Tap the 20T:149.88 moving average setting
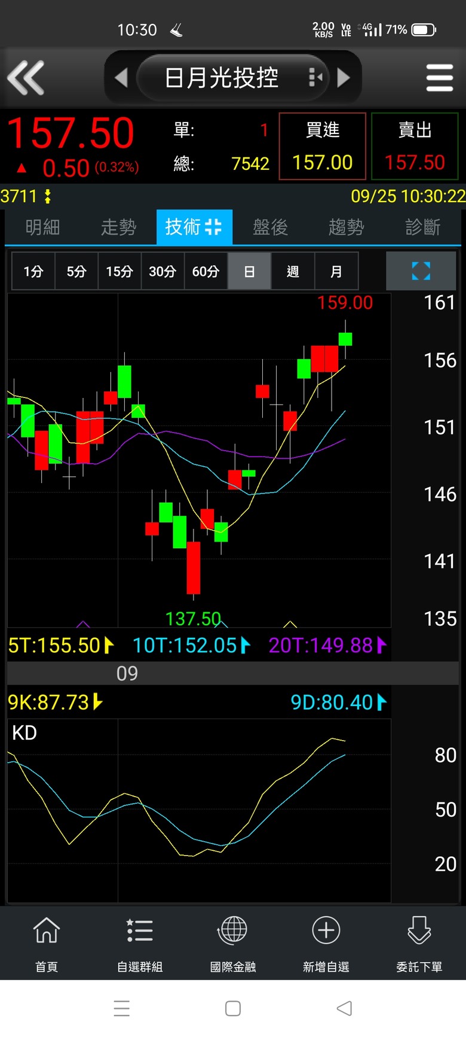Screen dimensions: 466x1037 tap(327, 645)
